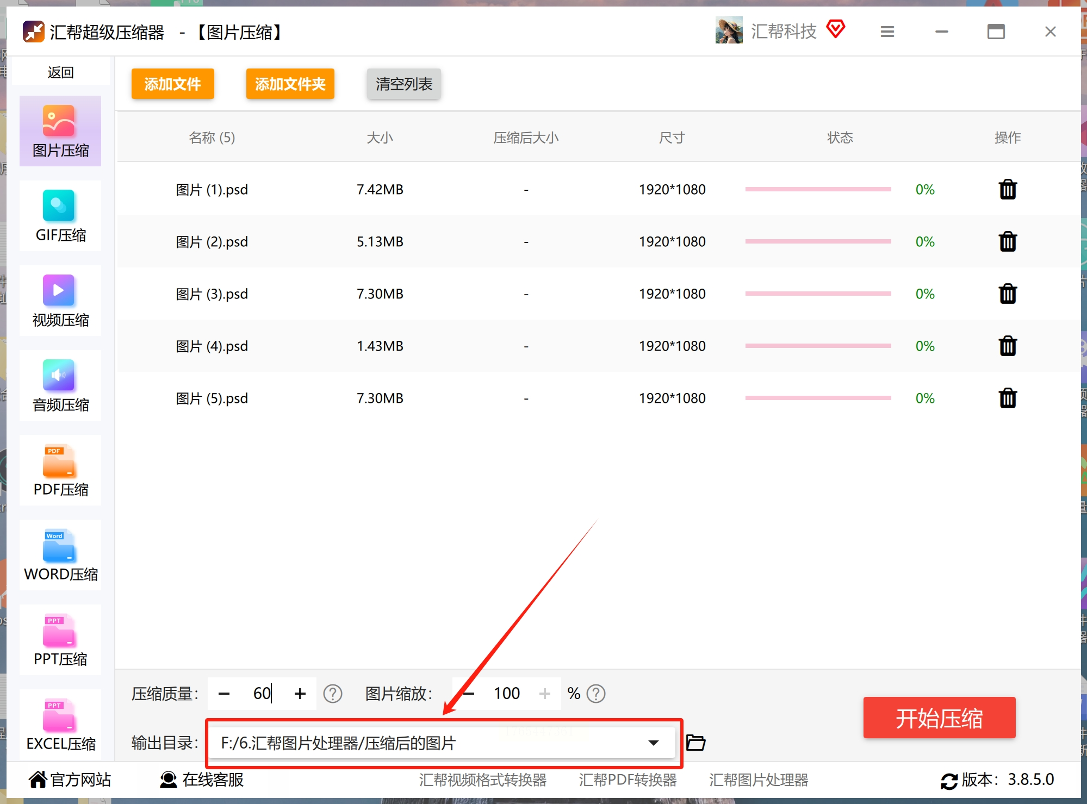Switch to GIF压缩 in sidebar

[60, 216]
